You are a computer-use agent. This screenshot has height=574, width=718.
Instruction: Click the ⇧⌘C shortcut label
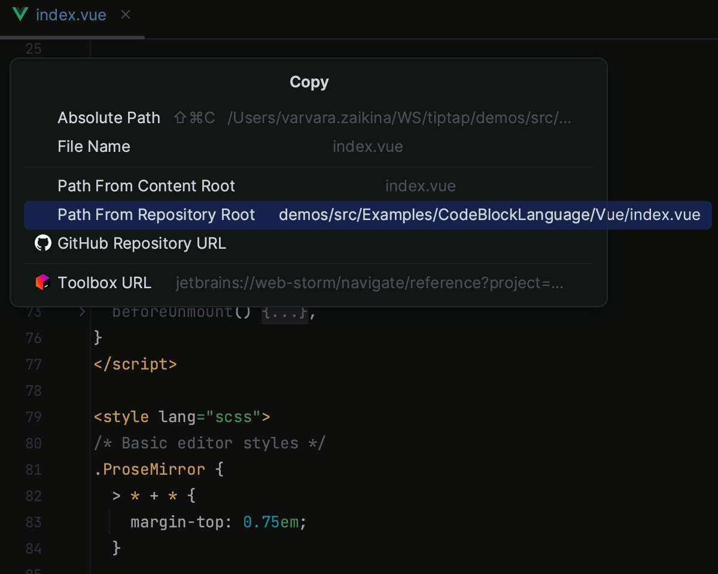point(193,118)
